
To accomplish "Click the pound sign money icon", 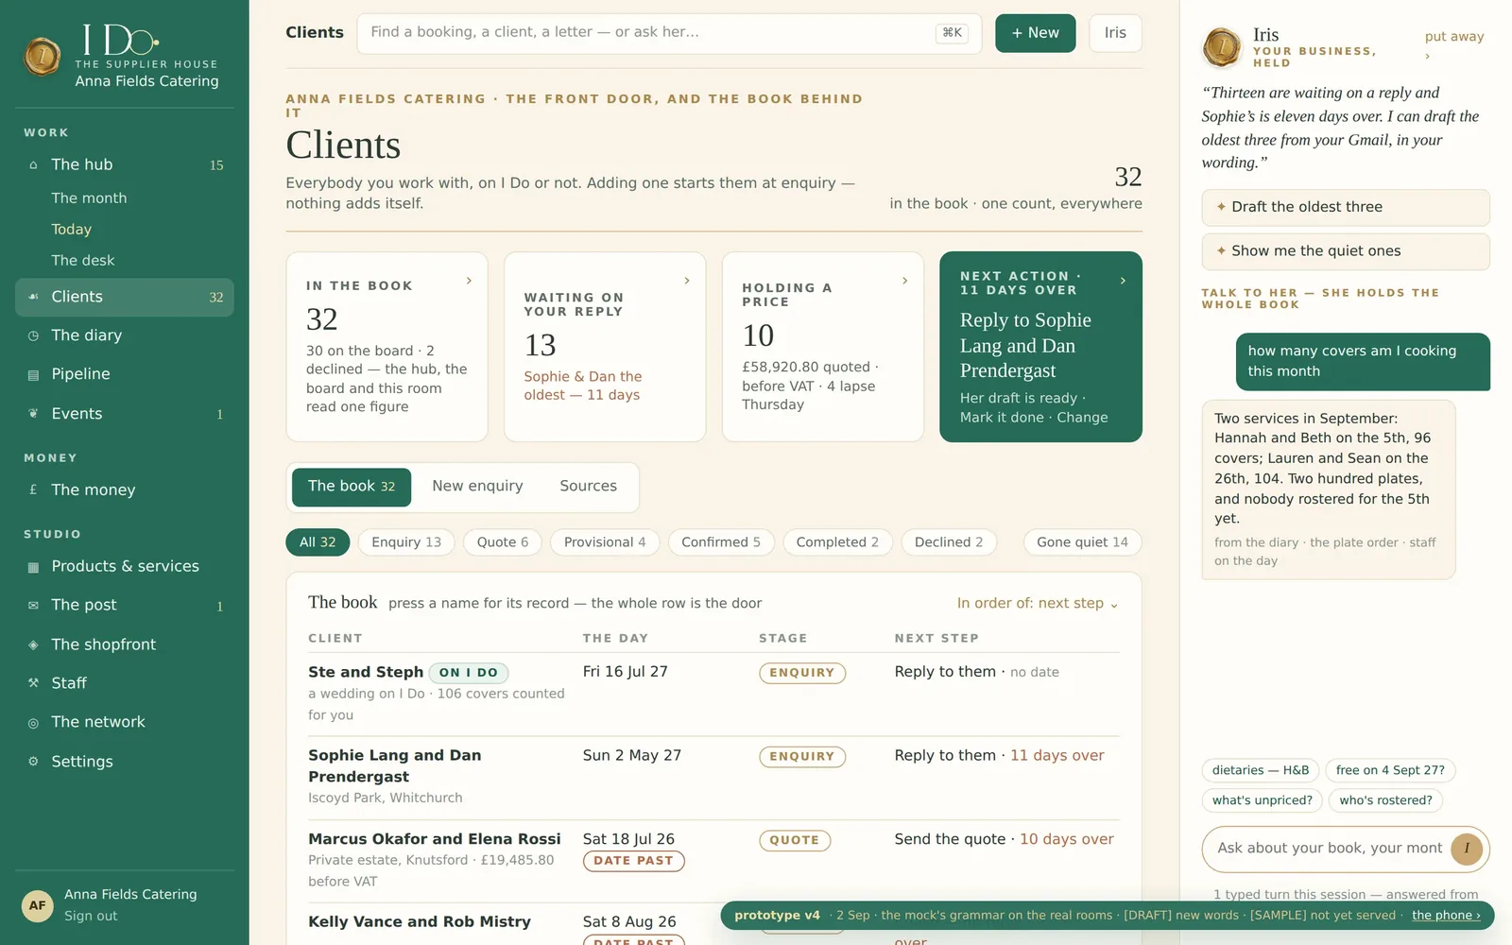I will pyautogui.click(x=33, y=490).
